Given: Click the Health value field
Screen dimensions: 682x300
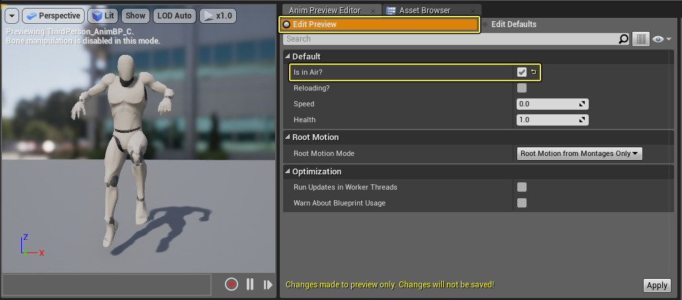Looking at the screenshot, I should [552, 120].
